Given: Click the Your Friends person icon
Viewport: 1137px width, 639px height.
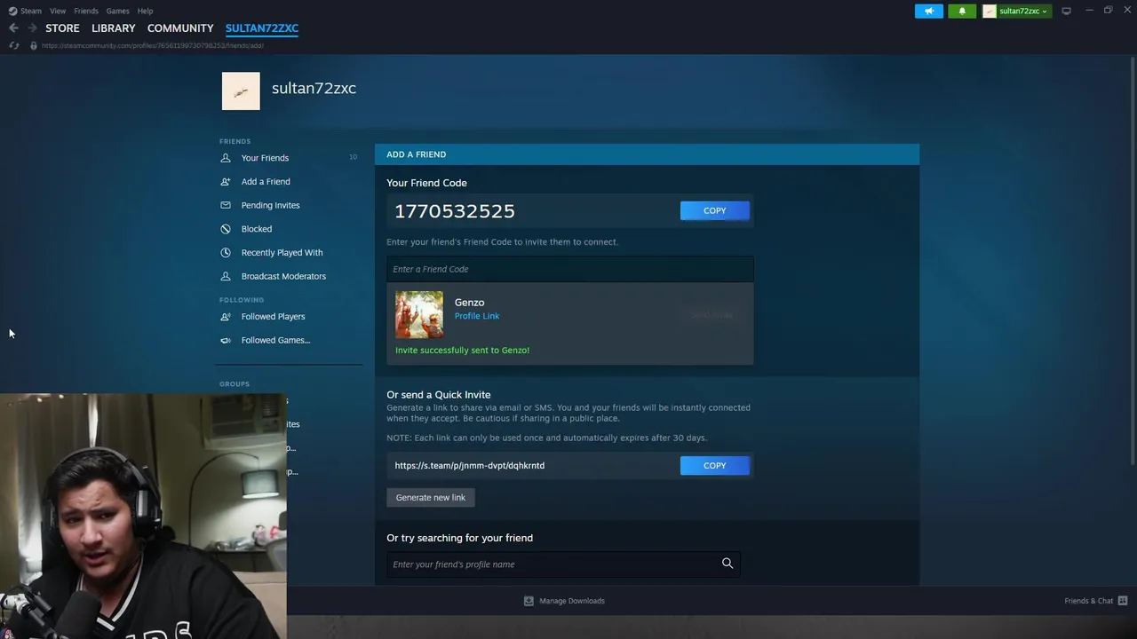Looking at the screenshot, I should [x=226, y=158].
